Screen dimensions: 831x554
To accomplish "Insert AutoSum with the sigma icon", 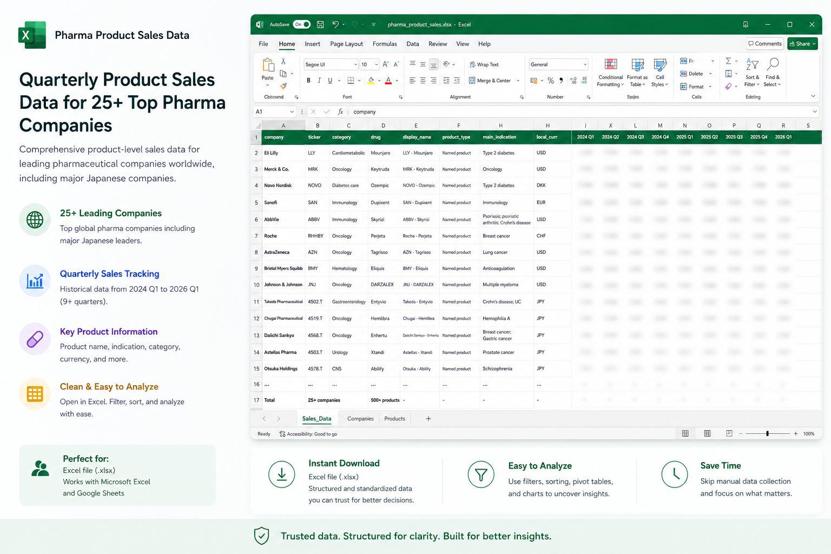I will pyautogui.click(x=729, y=61).
